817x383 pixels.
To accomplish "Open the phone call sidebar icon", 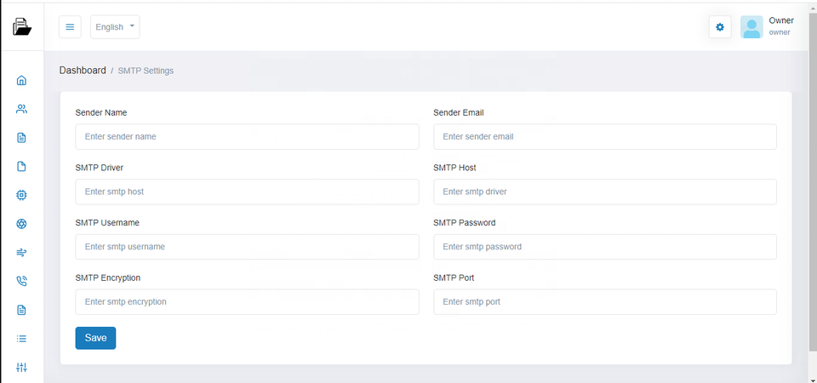I will click(22, 281).
